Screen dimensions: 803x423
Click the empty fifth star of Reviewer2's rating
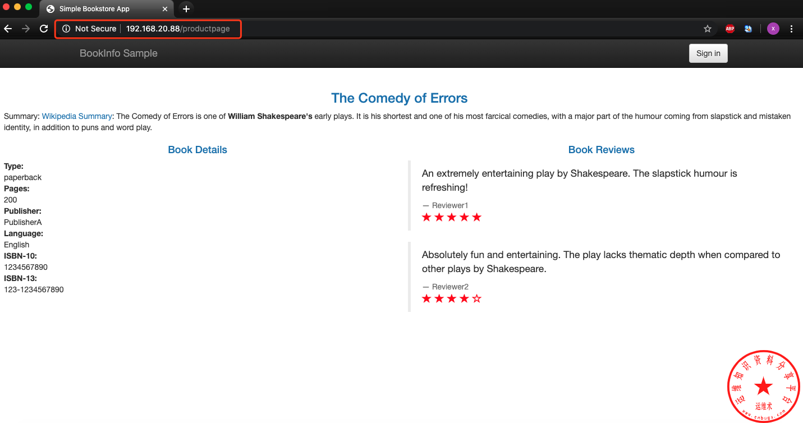pos(477,298)
